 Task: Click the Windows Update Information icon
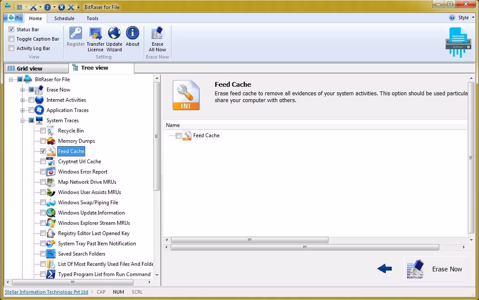51,213
